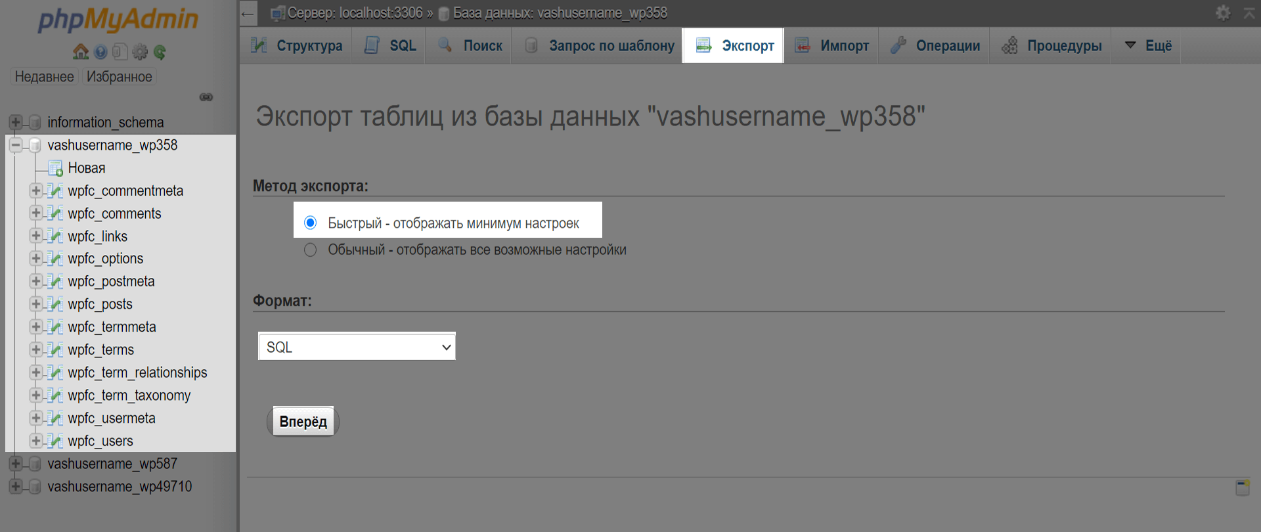Open page settings gear at top right
The height and width of the screenshot is (532, 1261).
[1223, 12]
